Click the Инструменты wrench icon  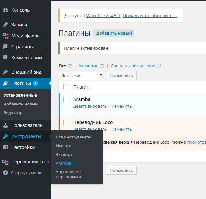[x=5, y=136]
